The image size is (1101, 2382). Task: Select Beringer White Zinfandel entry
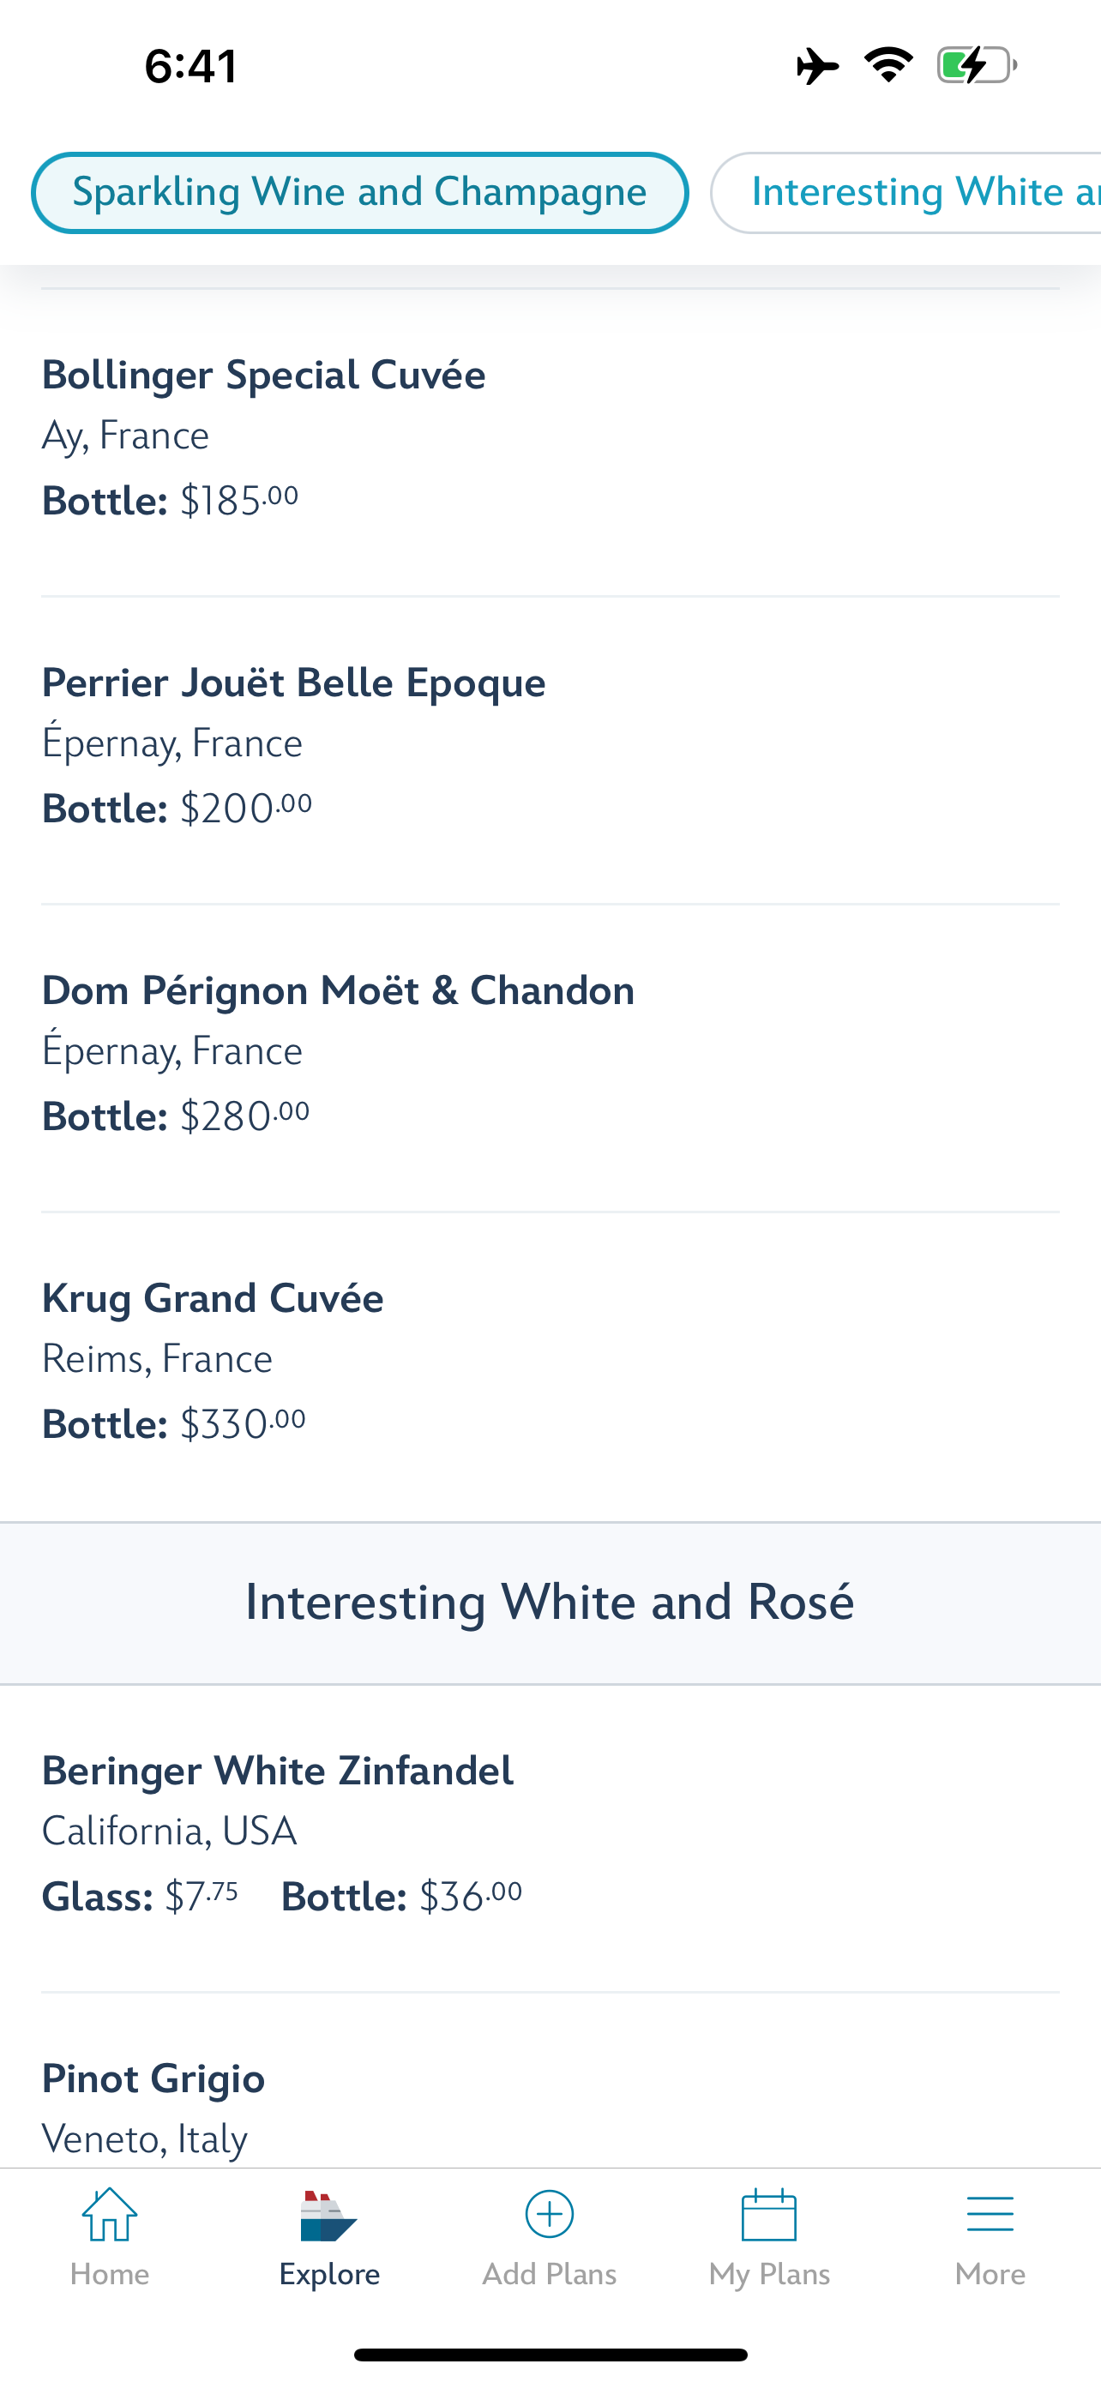277,1771
